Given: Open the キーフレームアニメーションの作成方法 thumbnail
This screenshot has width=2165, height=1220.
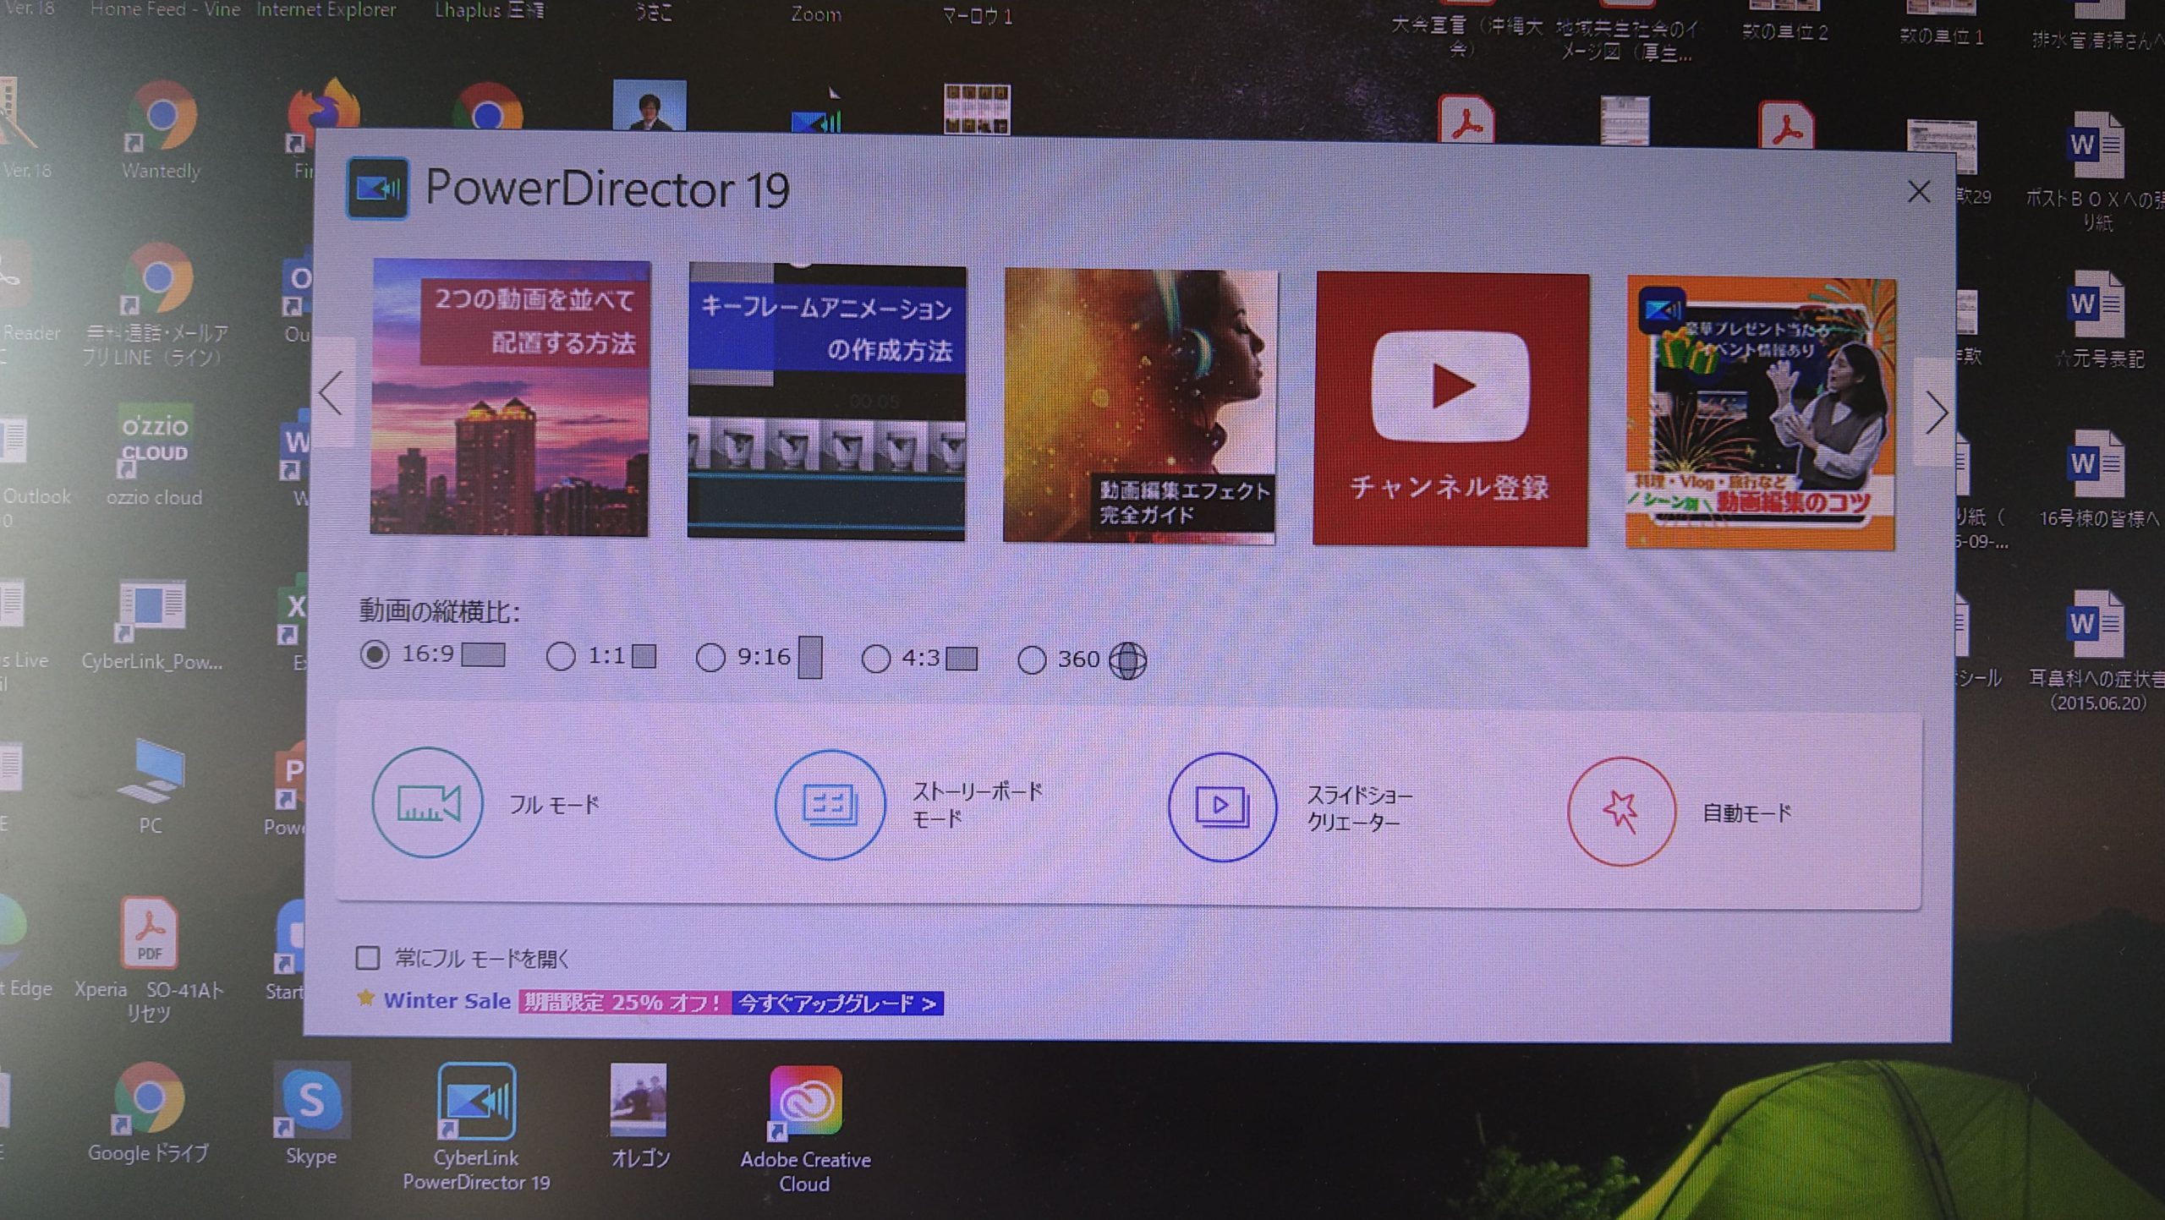Looking at the screenshot, I should tap(826, 402).
